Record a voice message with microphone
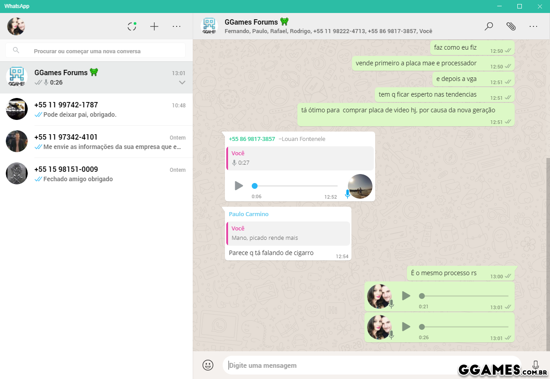Screen dimensions: 550x379 [535, 365]
